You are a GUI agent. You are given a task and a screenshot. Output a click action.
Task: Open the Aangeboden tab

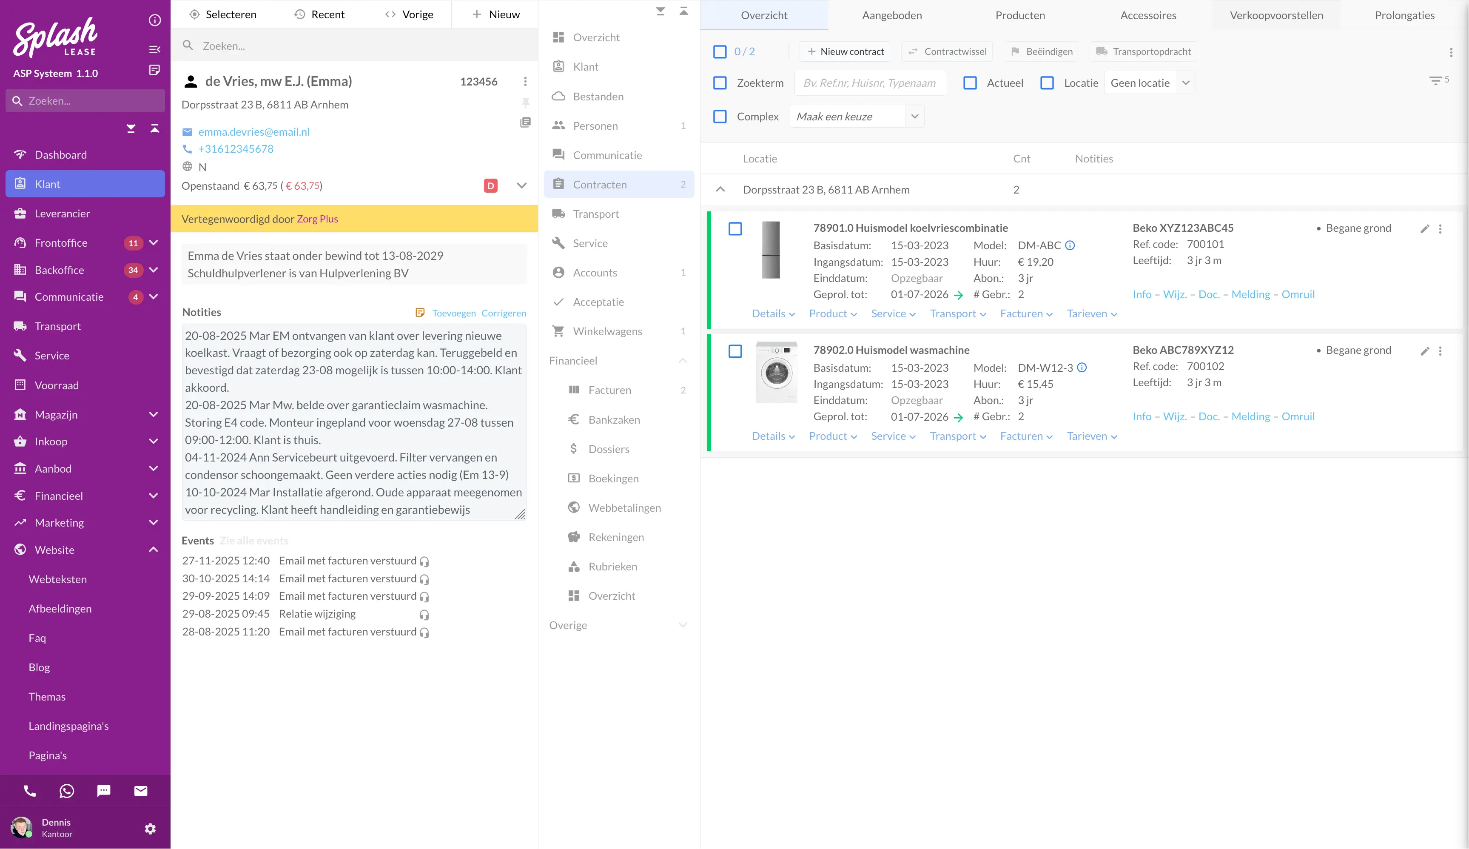click(891, 15)
